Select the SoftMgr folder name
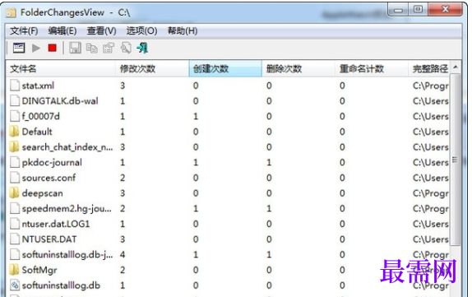This screenshot has width=472, height=297. coord(39,270)
